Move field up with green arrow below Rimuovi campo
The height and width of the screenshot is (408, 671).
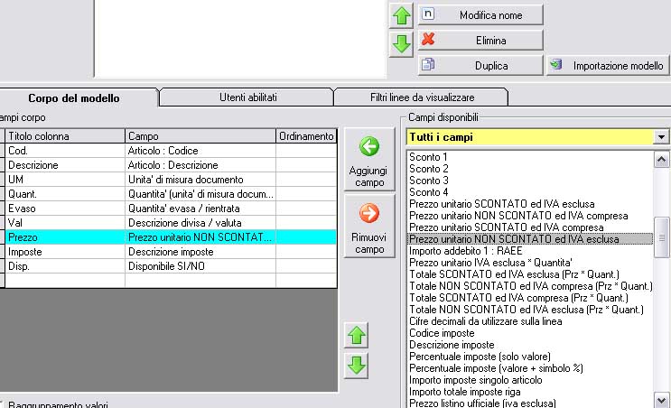tap(356, 335)
